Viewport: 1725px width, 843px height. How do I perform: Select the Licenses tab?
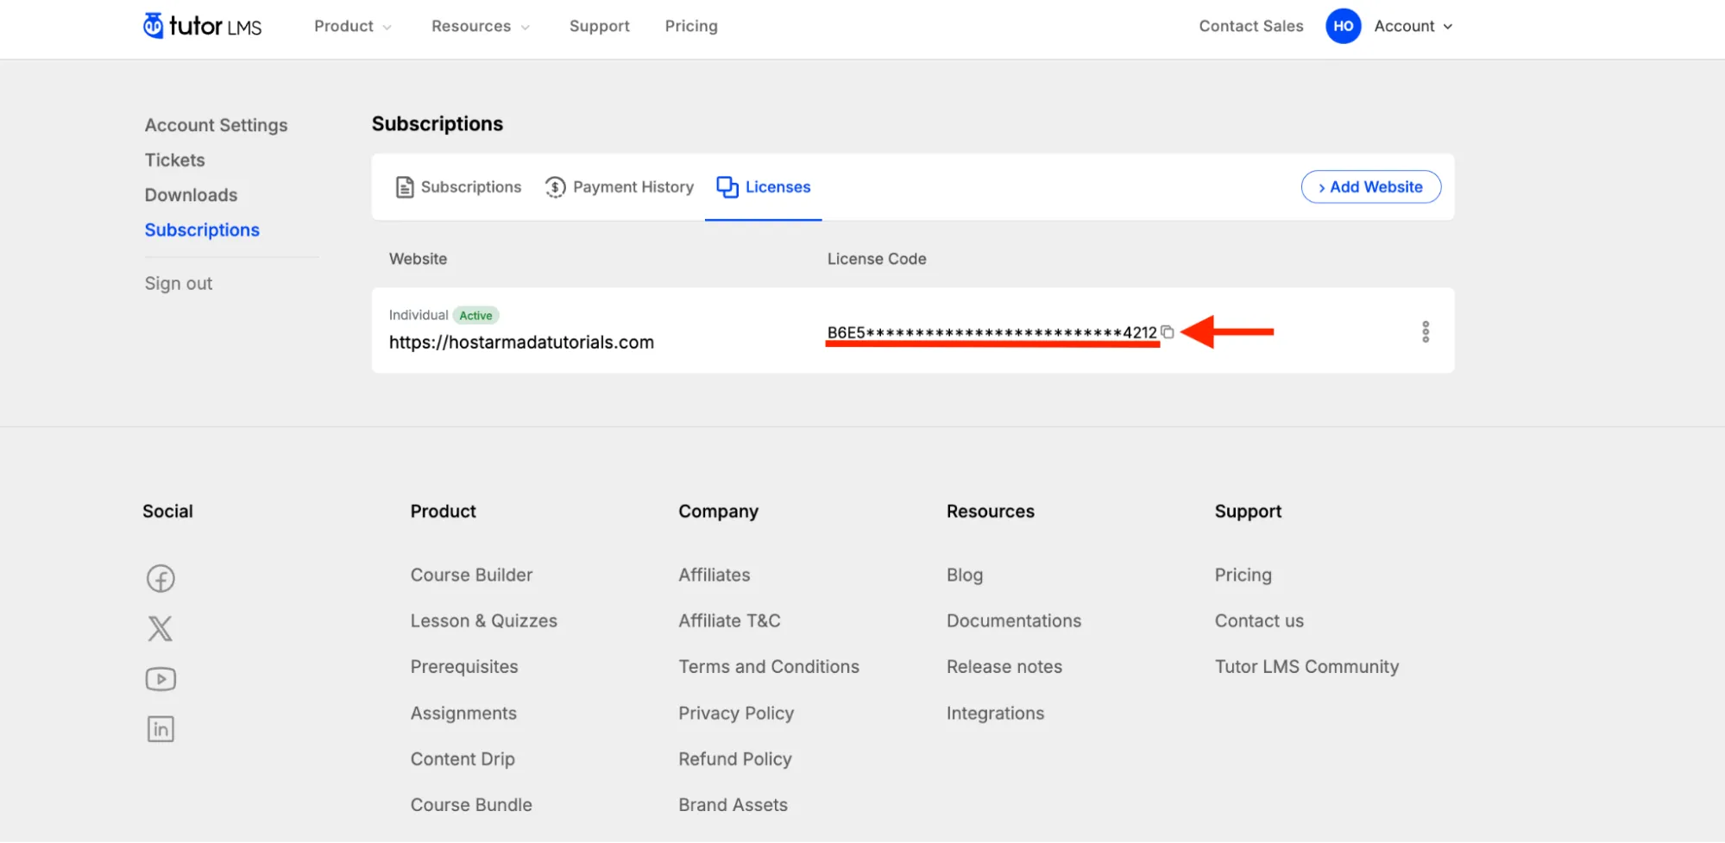764,187
